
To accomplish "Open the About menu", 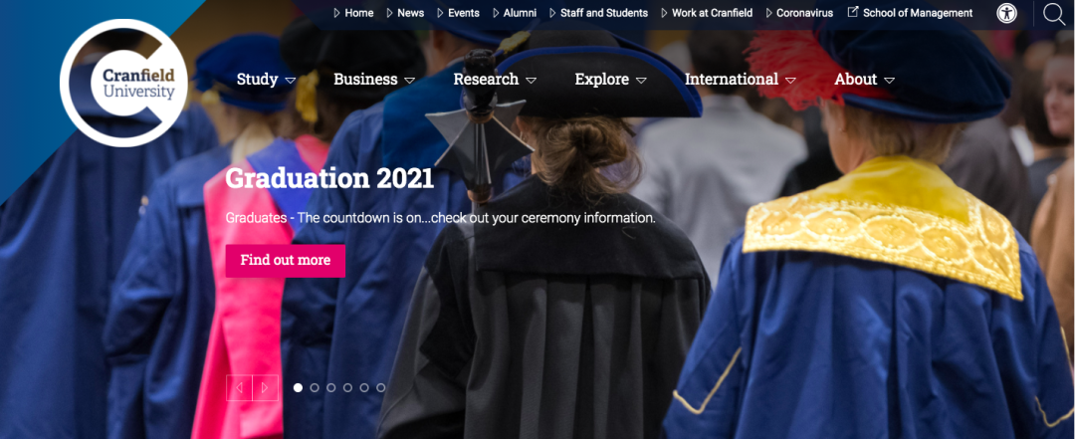I will point(865,80).
